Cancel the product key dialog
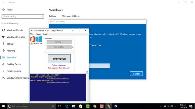This screenshot has height=109, width=195. [x=136, y=74]
